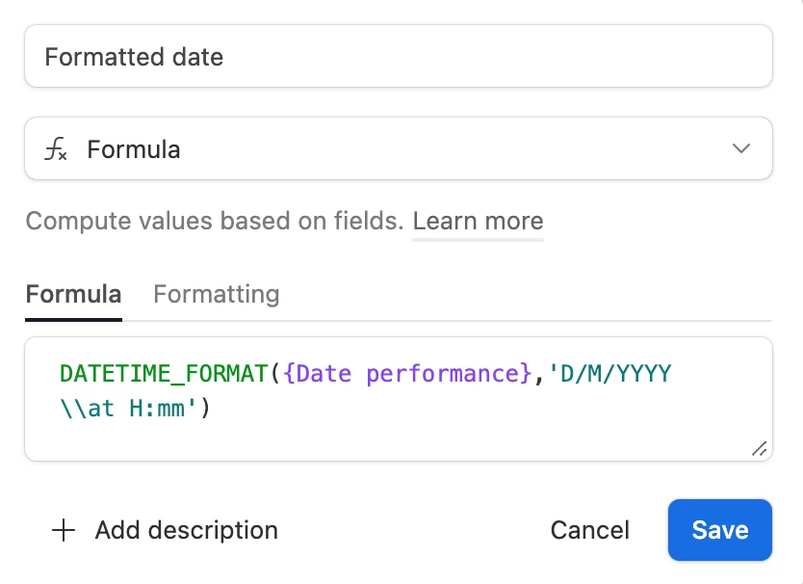Screen dimensions: 803x584
Task: Click the resize handle of formula editor
Action: point(759,447)
